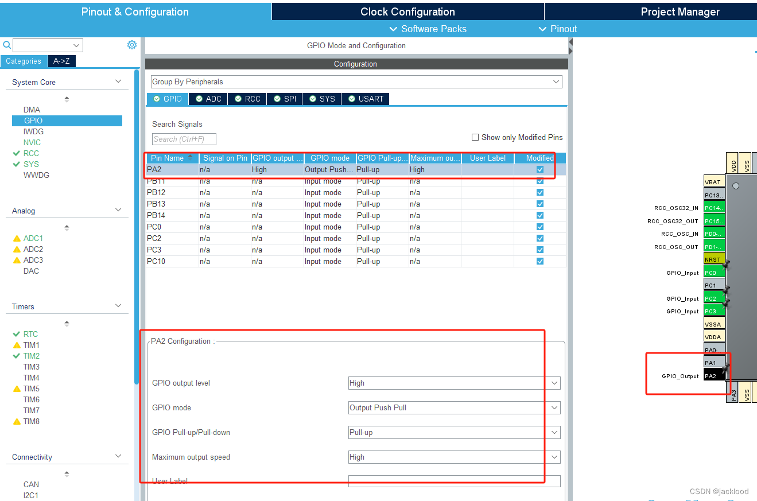Toggle Modified checkbox for PB13 row
The height and width of the screenshot is (501, 757).
click(539, 204)
